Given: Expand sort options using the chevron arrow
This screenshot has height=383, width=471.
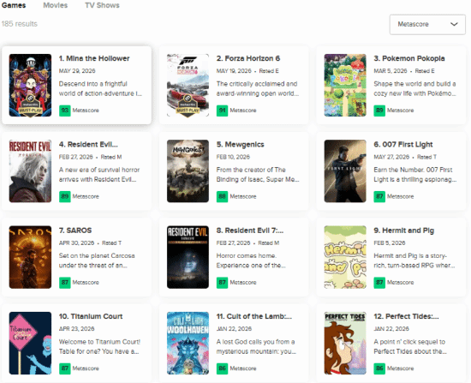Looking at the screenshot, I should tap(454, 24).
